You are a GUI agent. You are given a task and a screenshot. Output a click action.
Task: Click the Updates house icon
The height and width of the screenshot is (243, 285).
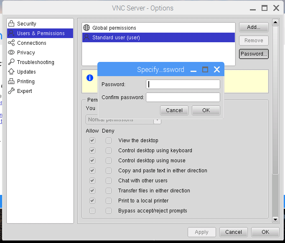coord(11,72)
